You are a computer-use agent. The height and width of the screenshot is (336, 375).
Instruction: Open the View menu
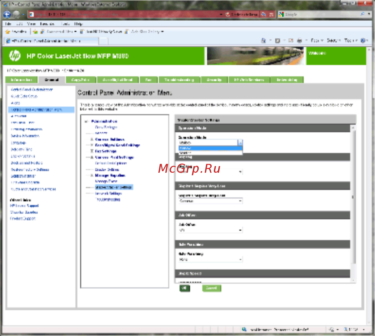pos(31,24)
